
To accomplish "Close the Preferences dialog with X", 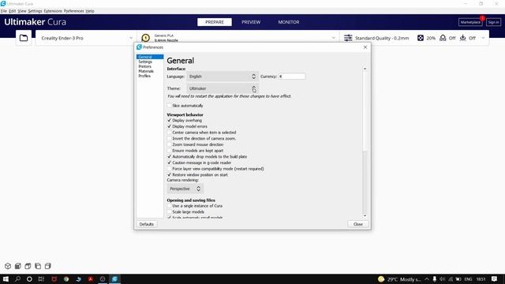I will [365, 47].
